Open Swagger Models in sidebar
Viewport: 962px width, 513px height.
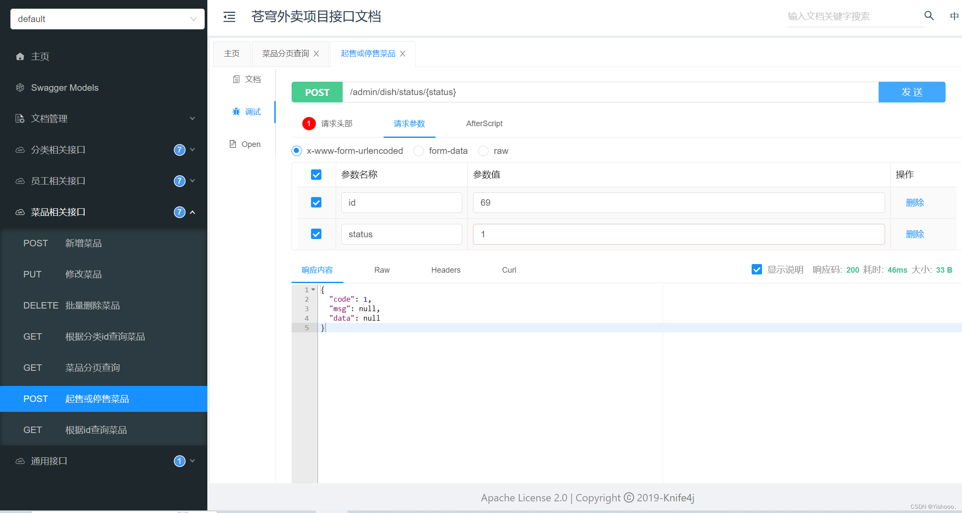pyautogui.click(x=104, y=88)
